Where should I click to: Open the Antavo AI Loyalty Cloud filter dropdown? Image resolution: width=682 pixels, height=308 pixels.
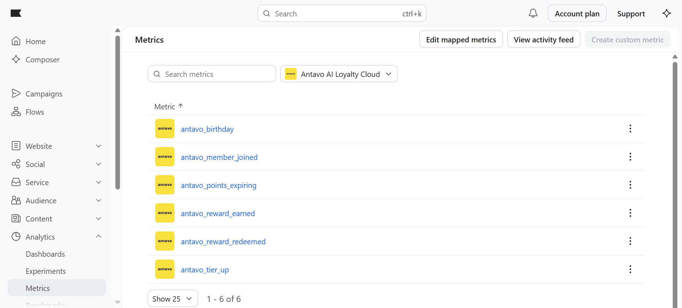(339, 74)
